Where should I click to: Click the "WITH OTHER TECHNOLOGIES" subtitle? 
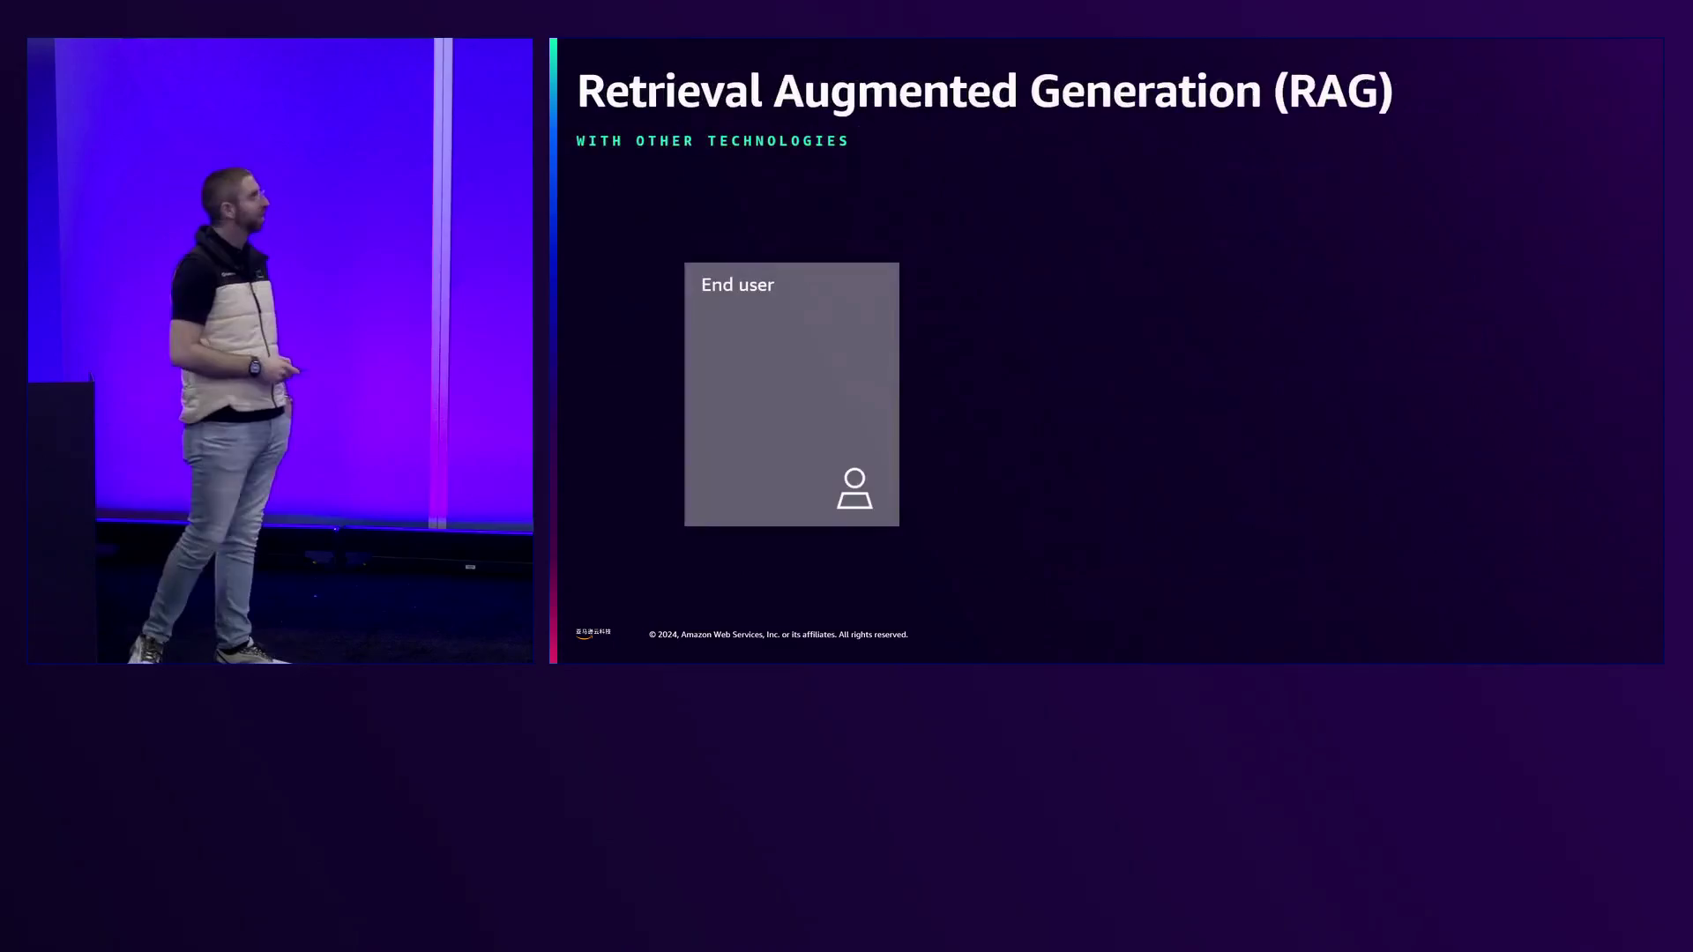pos(712,141)
